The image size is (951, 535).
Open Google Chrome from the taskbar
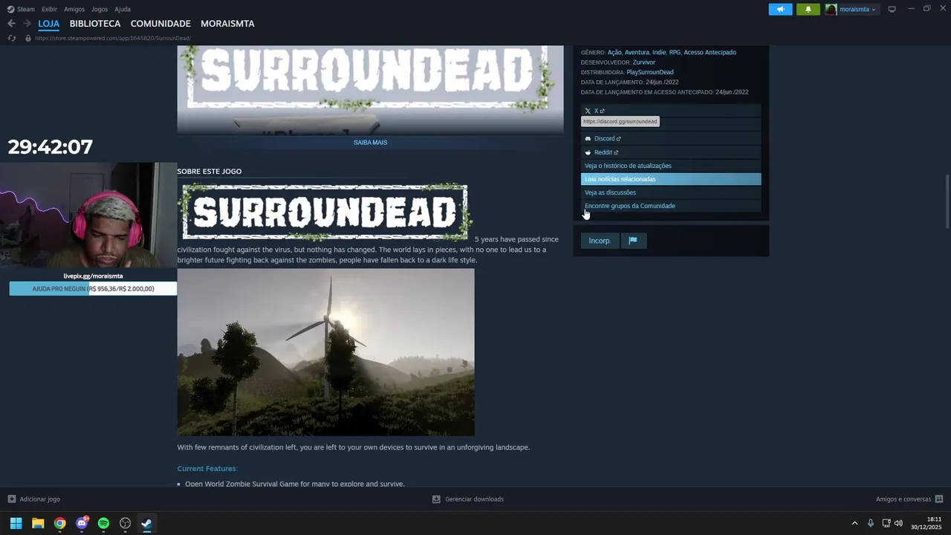coord(59,523)
